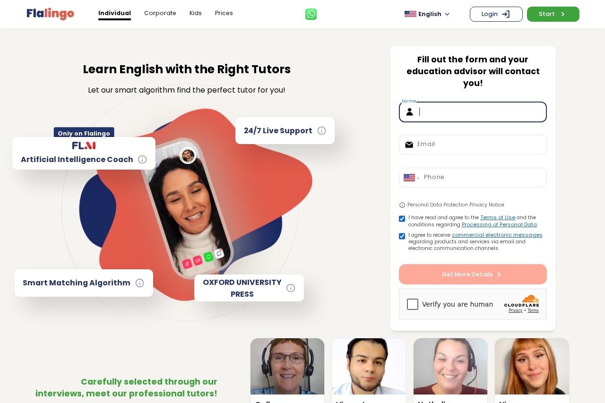
Task: Click the Start button with chevron
Action: [x=553, y=14]
